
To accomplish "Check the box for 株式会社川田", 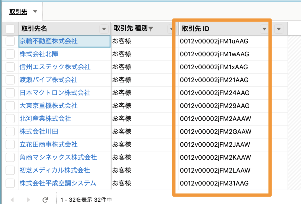I will coord(10,131).
